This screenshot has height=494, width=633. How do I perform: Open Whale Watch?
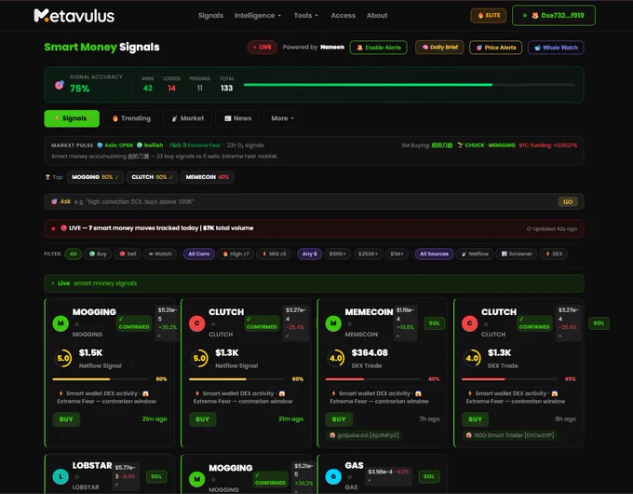(556, 48)
